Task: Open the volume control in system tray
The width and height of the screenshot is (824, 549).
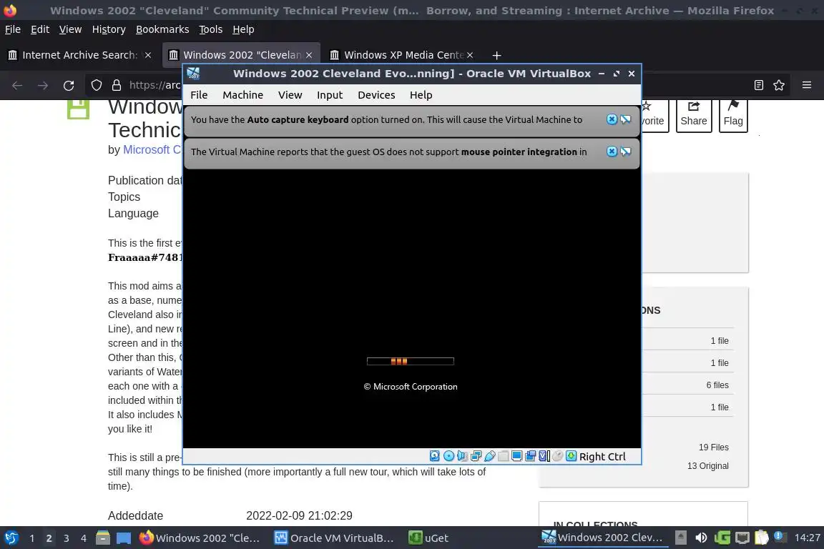Action: [x=701, y=538]
